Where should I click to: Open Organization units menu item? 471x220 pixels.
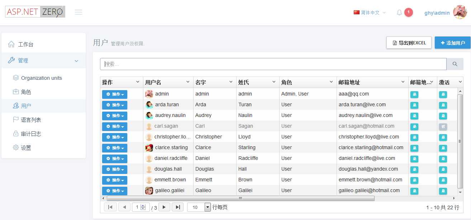pos(43,78)
